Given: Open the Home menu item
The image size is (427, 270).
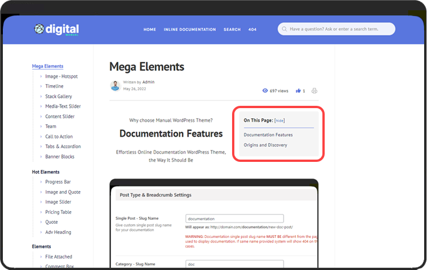Looking at the screenshot, I should pyautogui.click(x=150, y=29).
